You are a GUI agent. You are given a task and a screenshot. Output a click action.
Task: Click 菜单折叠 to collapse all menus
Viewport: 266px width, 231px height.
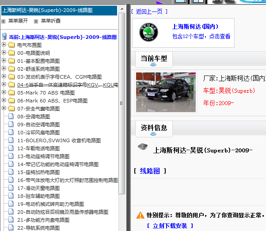coord(51,21)
